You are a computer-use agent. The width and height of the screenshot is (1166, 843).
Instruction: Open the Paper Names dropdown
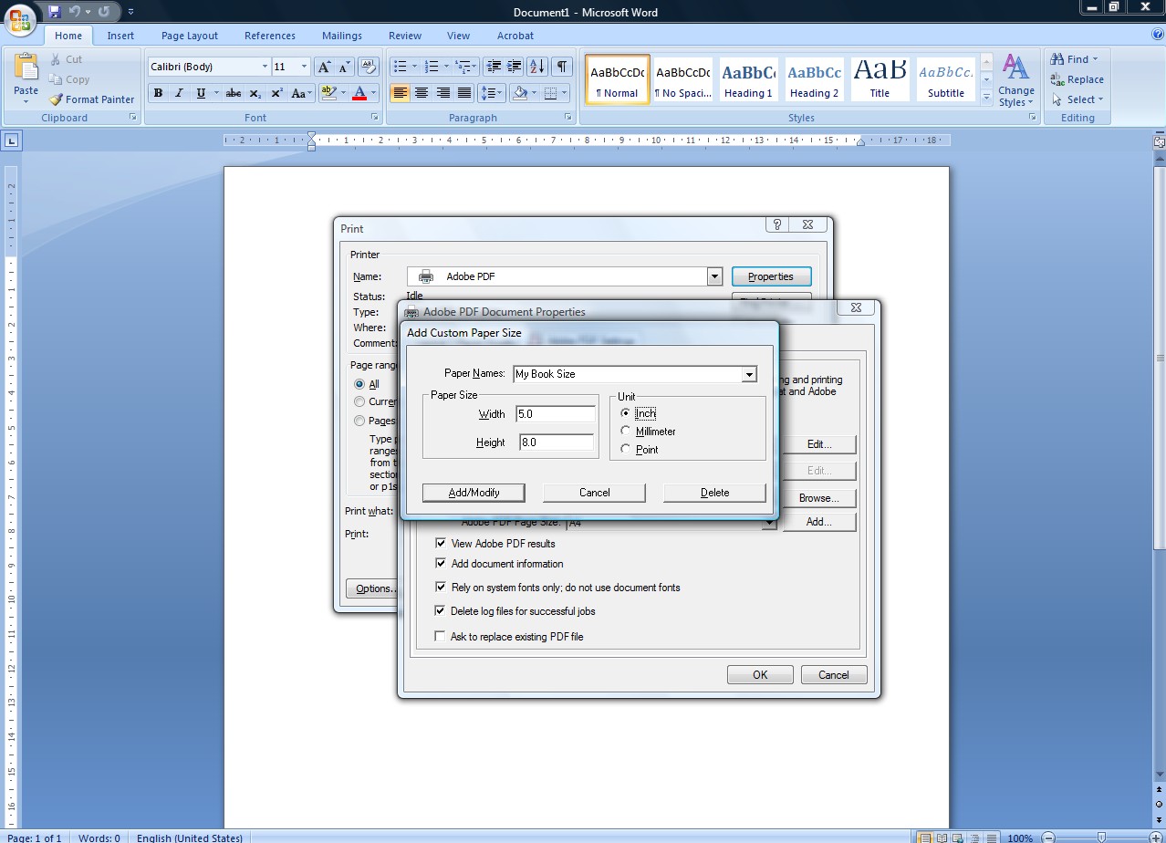tap(749, 374)
